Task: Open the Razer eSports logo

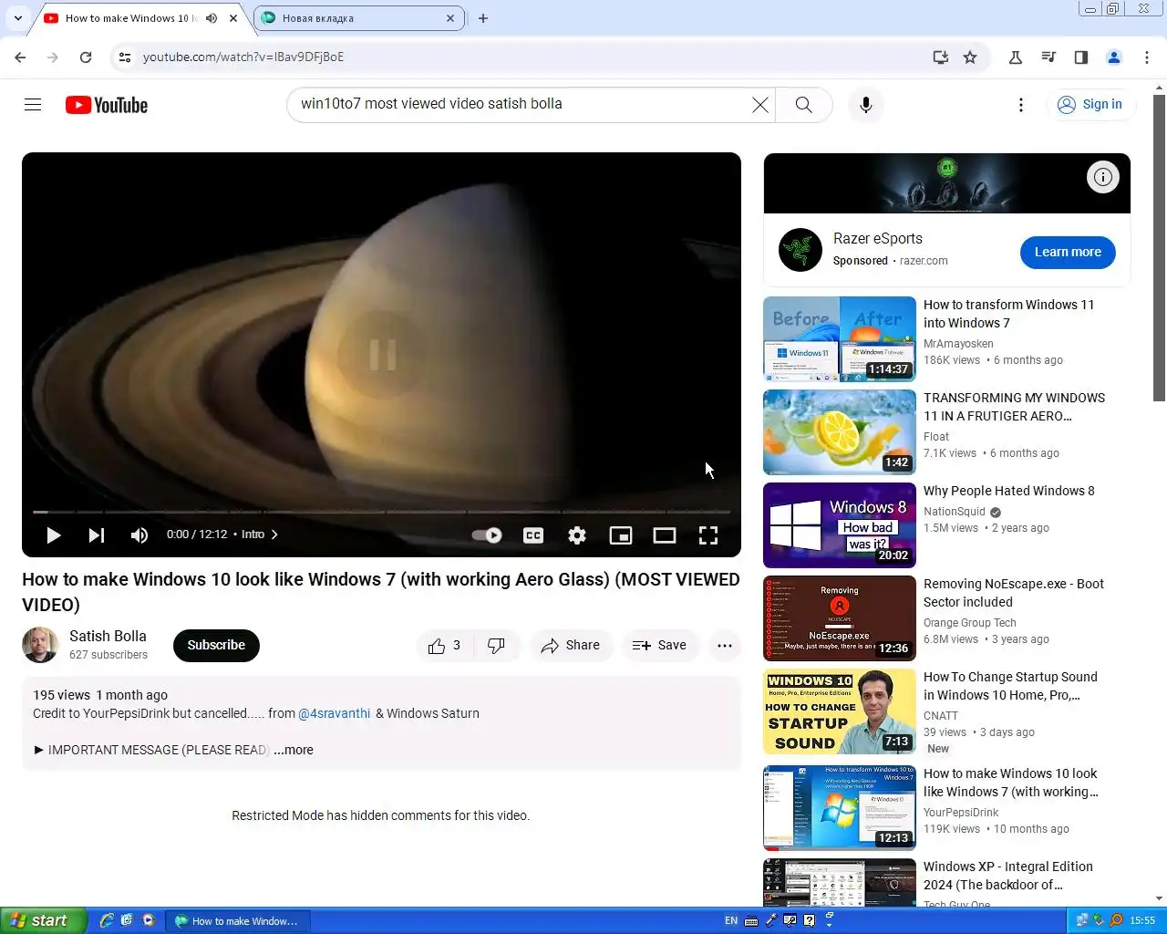Action: click(800, 250)
